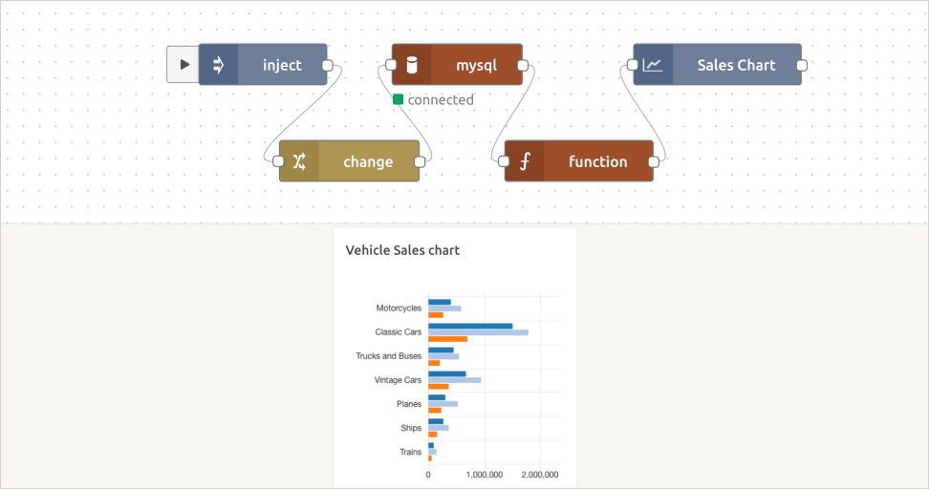The height and width of the screenshot is (489, 929).
Task: Click the mysql node output port
Action: tap(523, 65)
